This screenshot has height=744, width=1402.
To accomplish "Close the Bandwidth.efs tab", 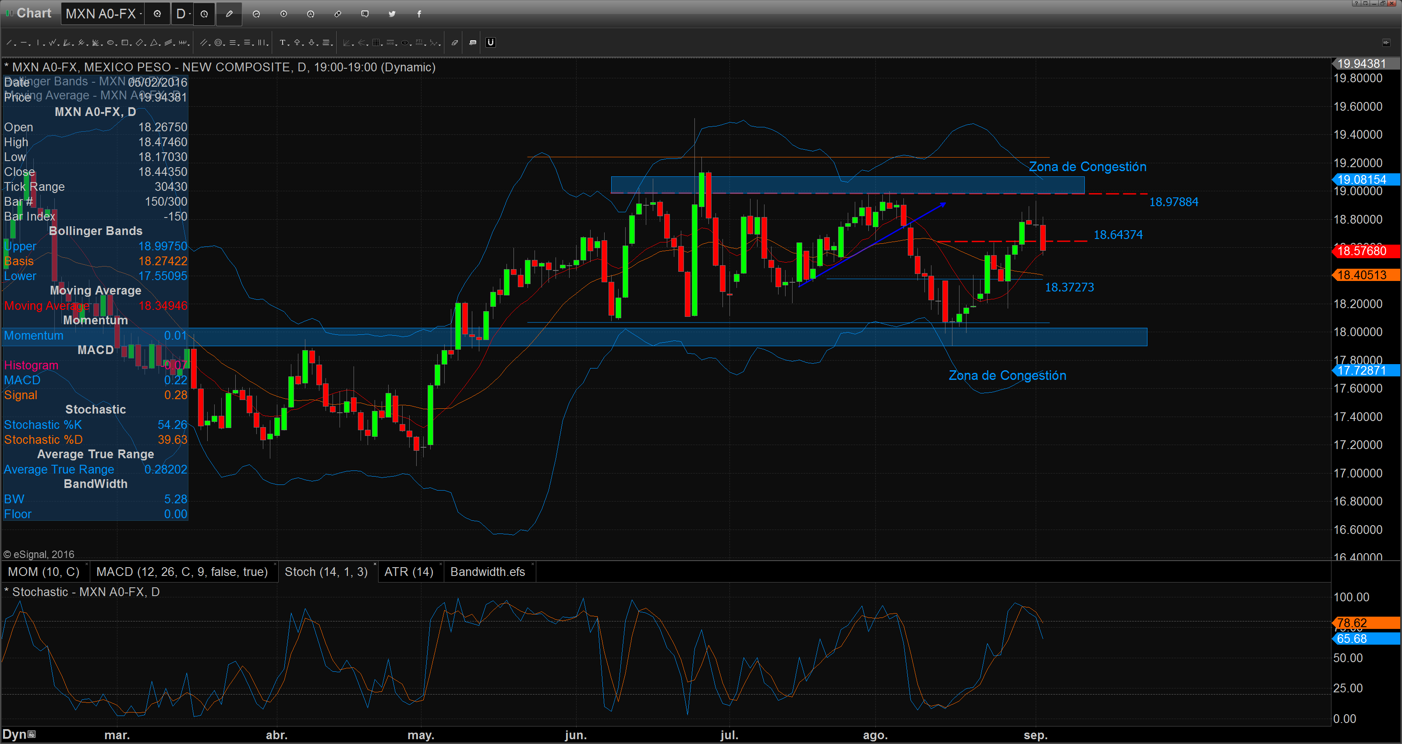I will [532, 564].
